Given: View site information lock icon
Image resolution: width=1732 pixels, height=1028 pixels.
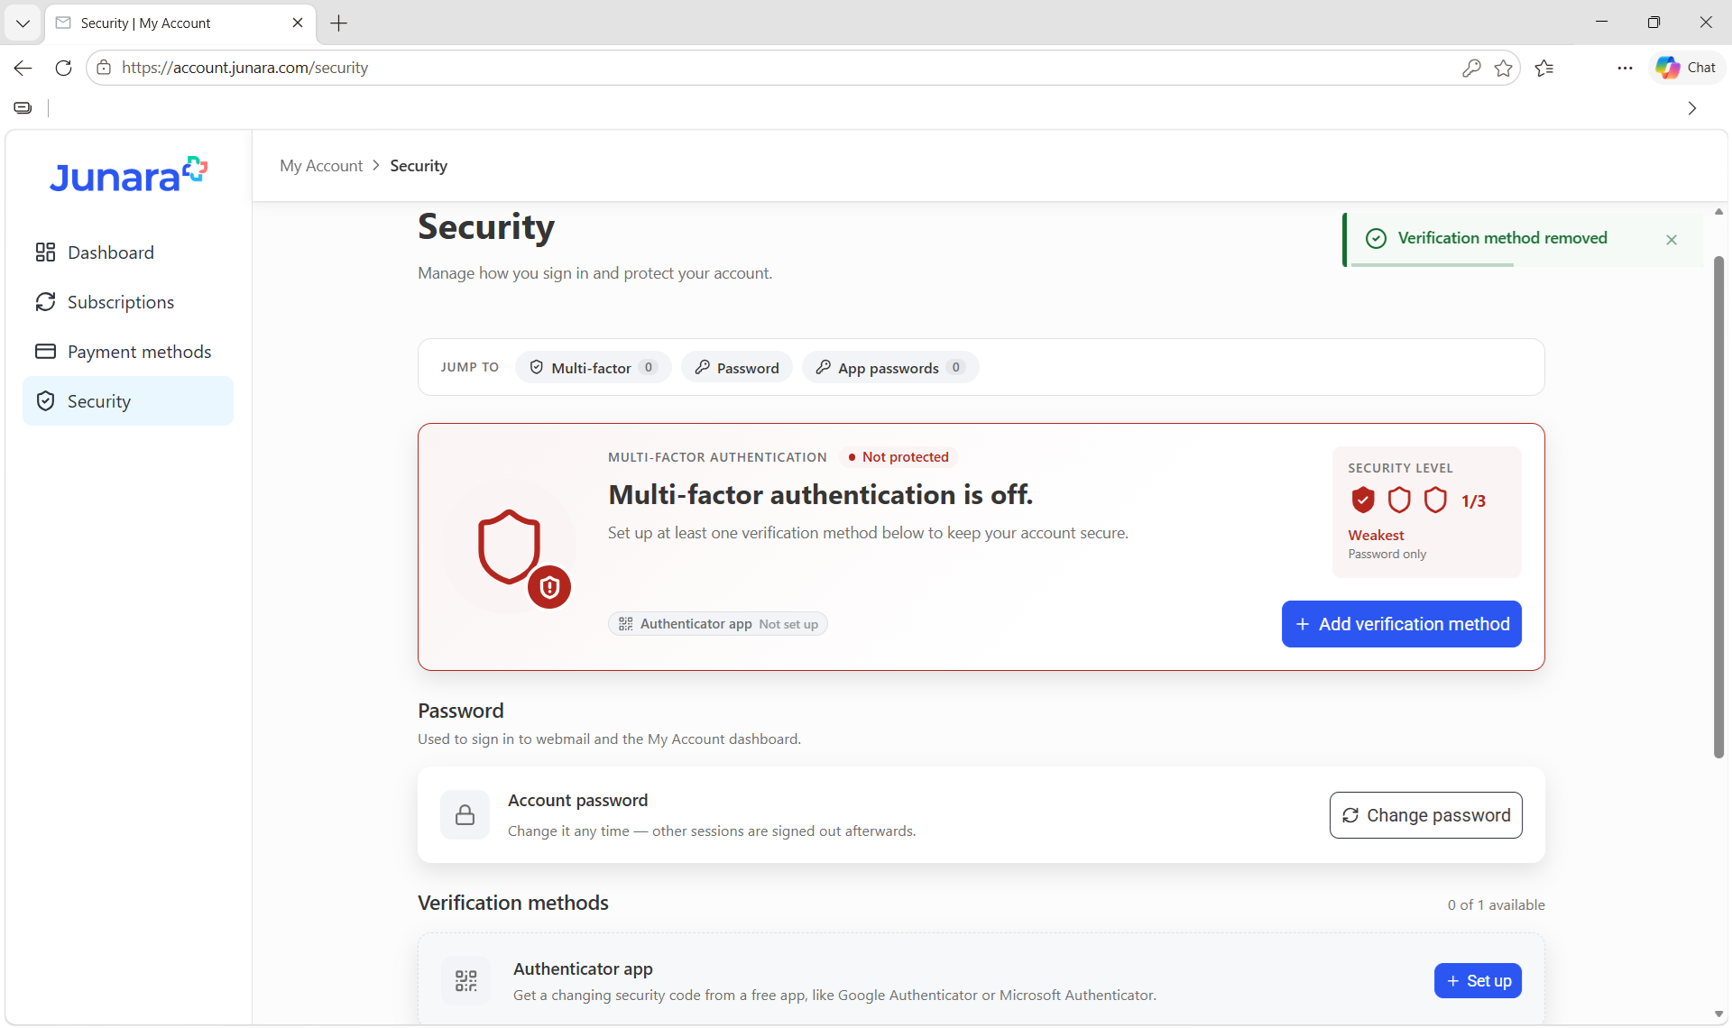Looking at the screenshot, I should coord(104,68).
